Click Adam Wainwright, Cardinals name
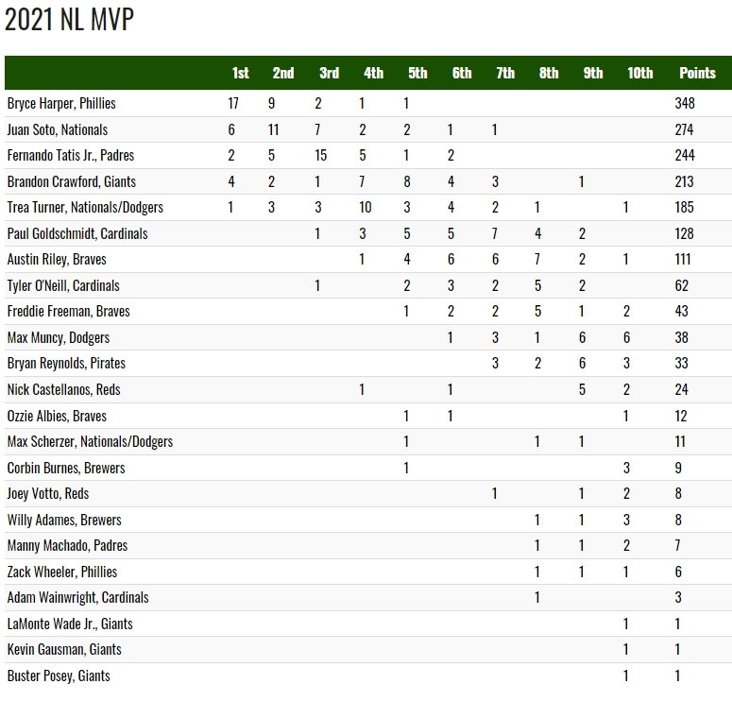 point(77,597)
